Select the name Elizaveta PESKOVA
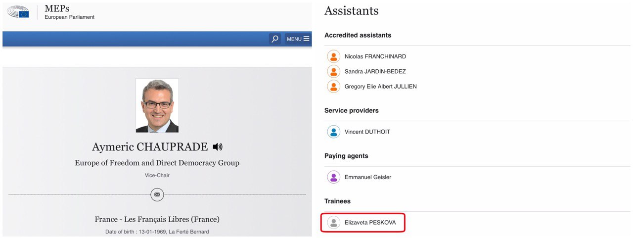 click(x=370, y=223)
